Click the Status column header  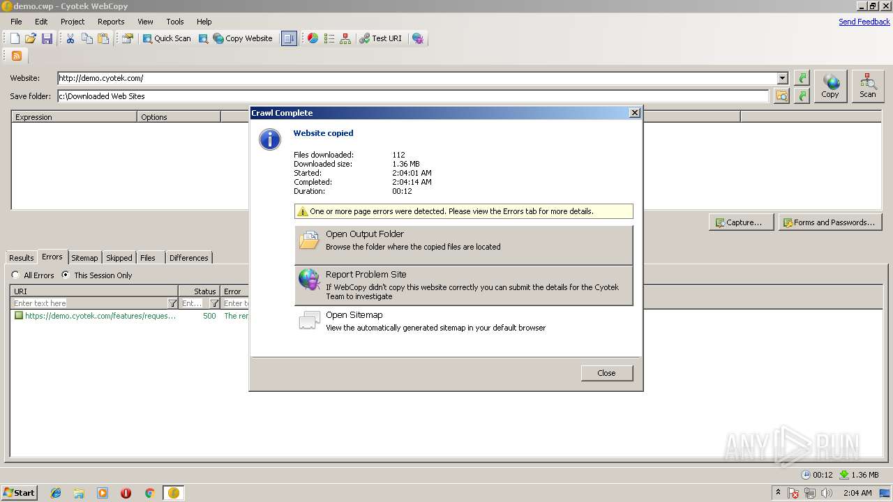pos(200,291)
